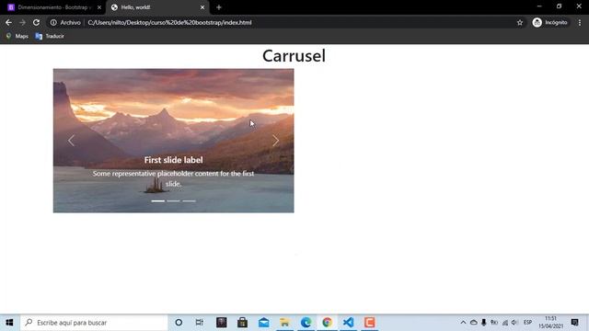Click the Archivo site info icon
The image size is (589, 331).
click(53, 22)
